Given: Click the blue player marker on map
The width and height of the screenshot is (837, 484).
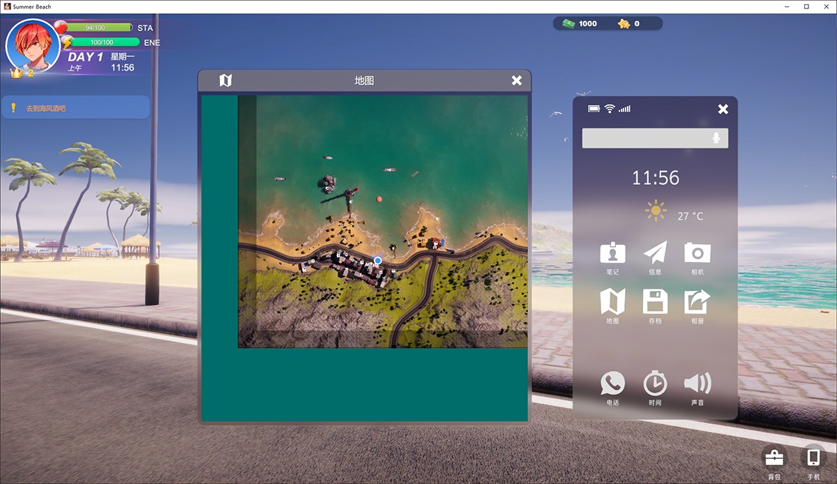Looking at the screenshot, I should (378, 260).
